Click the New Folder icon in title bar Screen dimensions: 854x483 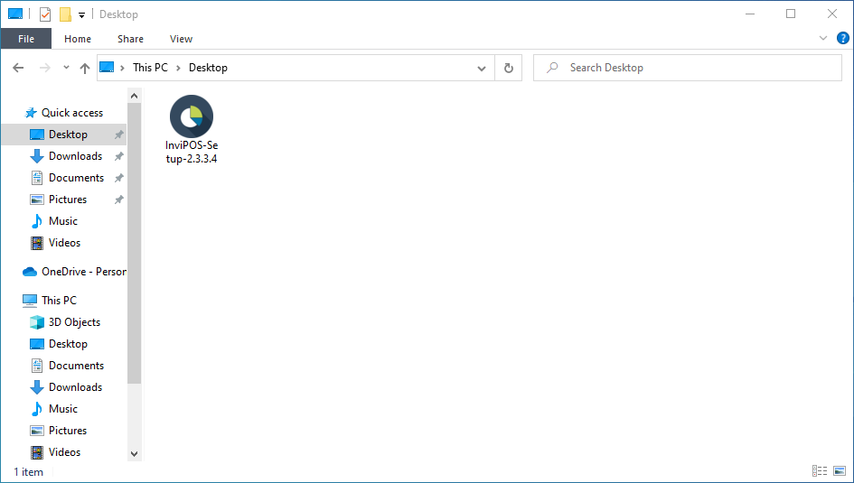[65, 14]
